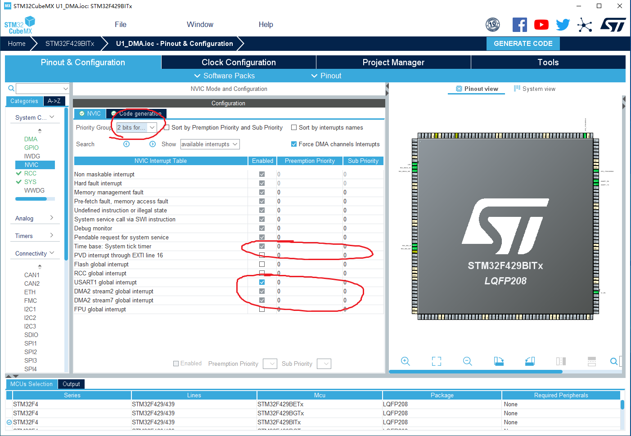
Task: Collapse the Connectivity category
Action: click(x=52, y=253)
